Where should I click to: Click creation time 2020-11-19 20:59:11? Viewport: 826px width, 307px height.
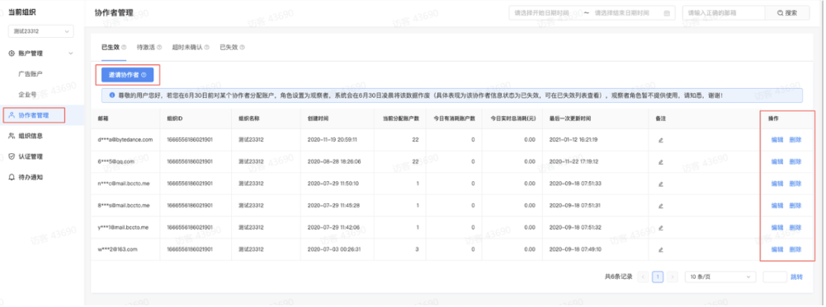tap(333, 140)
